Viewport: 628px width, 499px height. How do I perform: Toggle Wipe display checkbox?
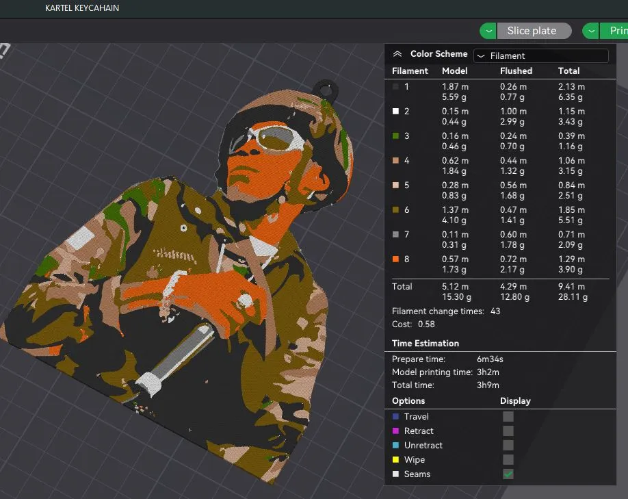(x=508, y=460)
